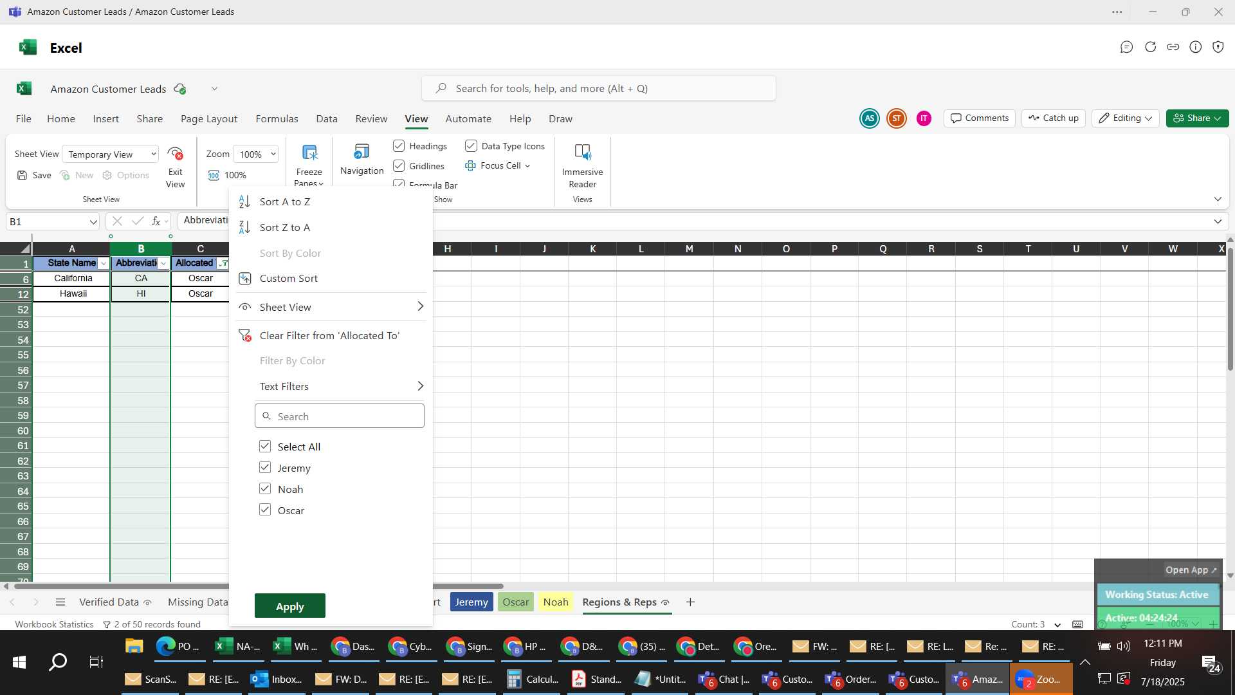Open the Data ribbon tab
This screenshot has width=1235, height=695.
tap(327, 119)
